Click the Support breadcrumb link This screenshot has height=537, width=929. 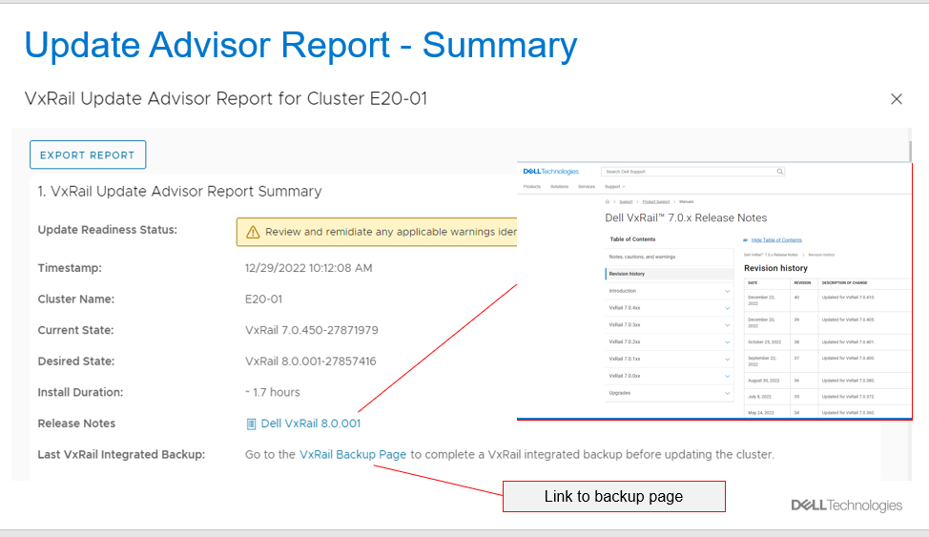(626, 201)
